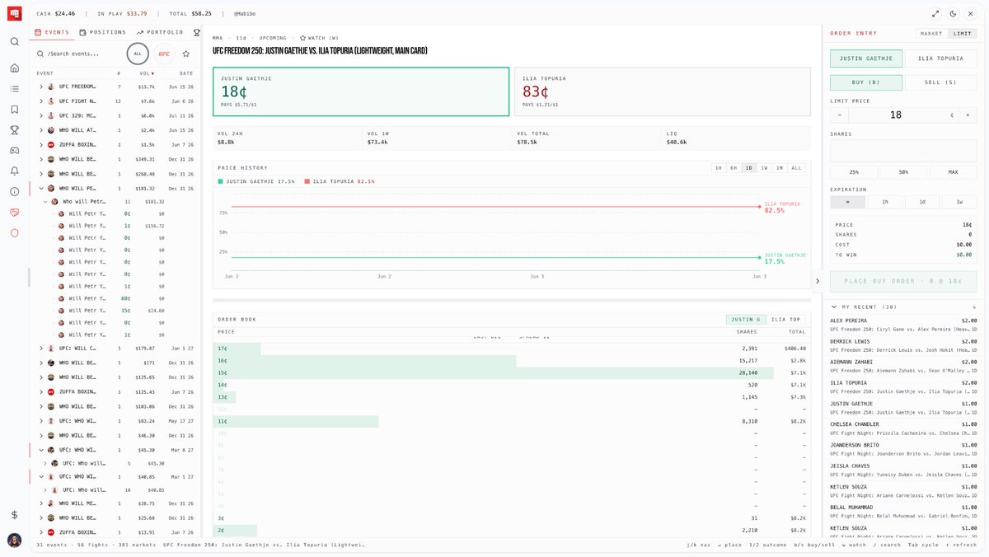Click the 25% shares button

[x=853, y=172]
